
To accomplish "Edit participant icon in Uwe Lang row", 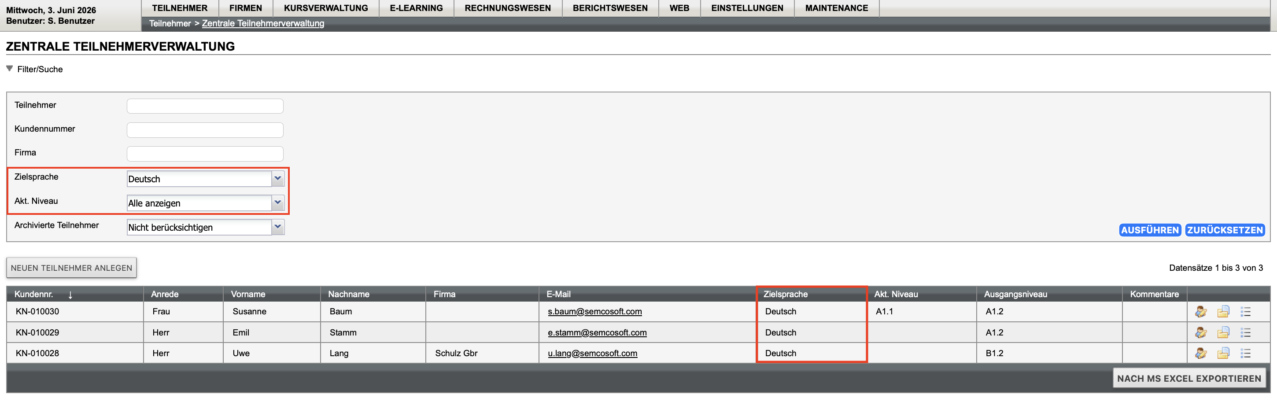I will pos(1201,354).
